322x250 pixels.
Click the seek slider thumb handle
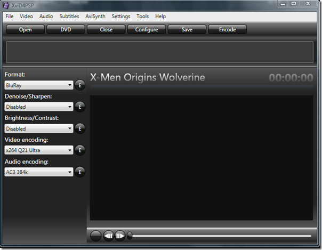point(130,236)
